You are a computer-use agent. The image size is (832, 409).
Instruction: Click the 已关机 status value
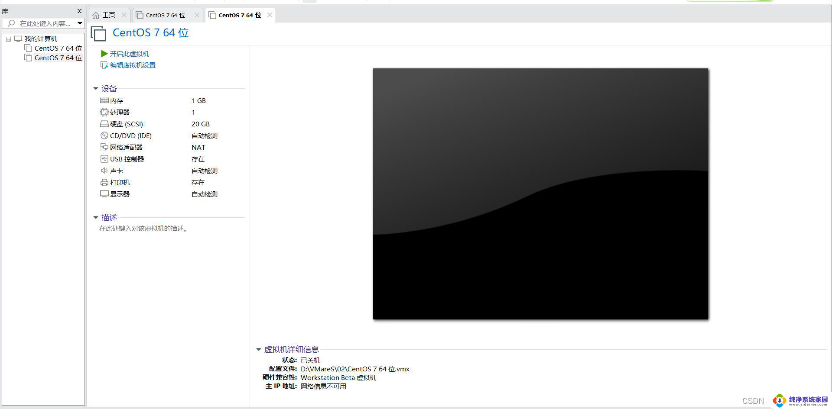coord(310,360)
